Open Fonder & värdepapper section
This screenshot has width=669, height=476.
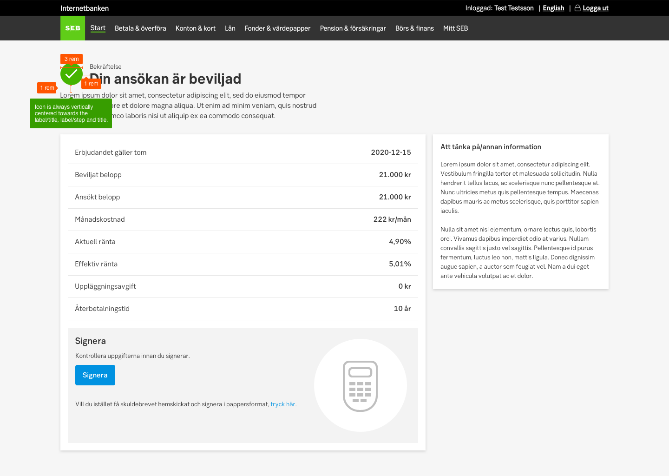point(277,28)
